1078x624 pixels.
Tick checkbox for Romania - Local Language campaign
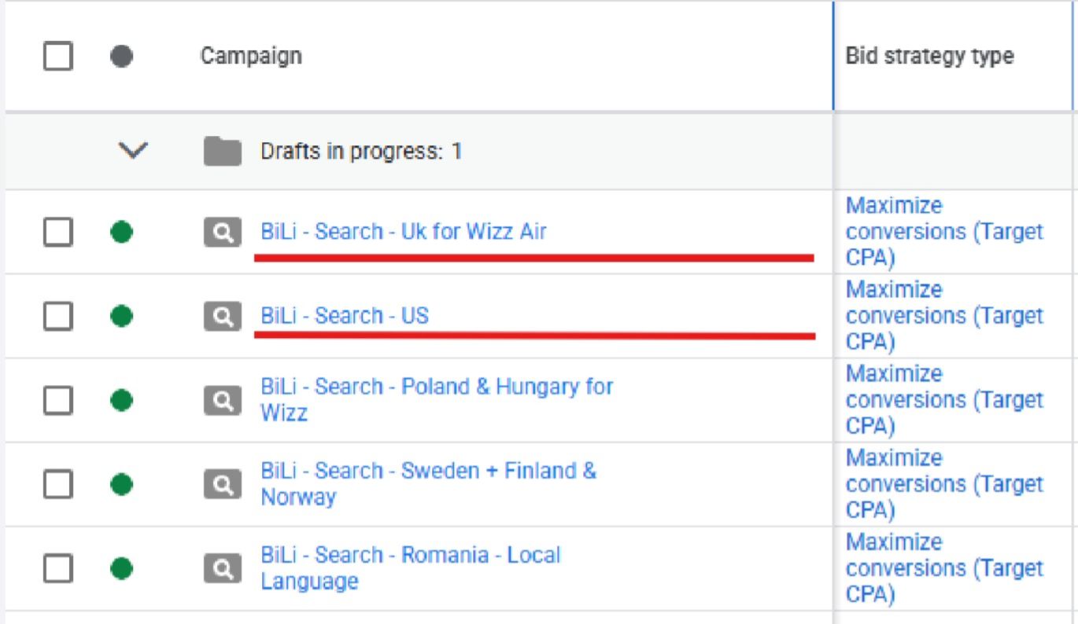coord(58,568)
